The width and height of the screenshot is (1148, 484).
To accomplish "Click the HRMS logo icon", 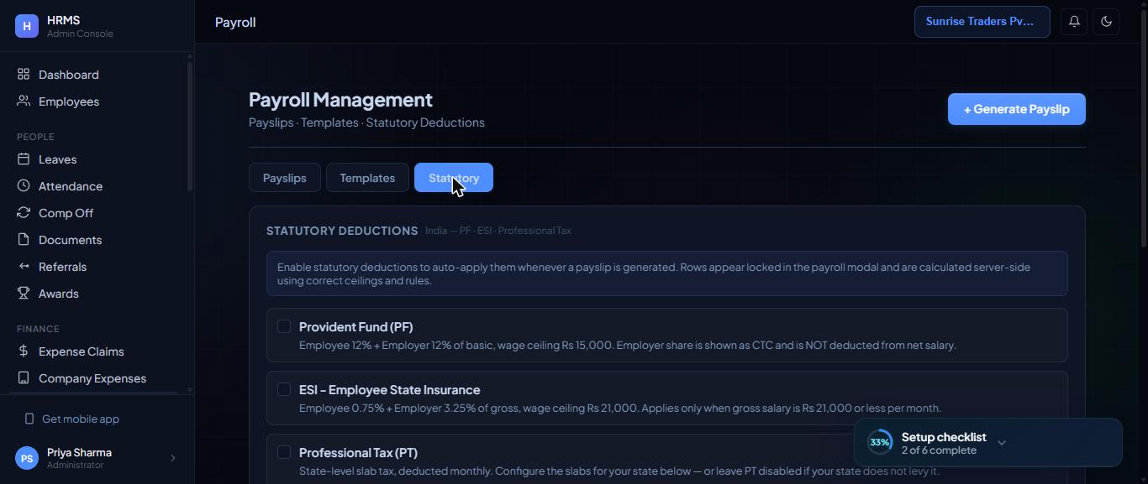I will pyautogui.click(x=27, y=26).
